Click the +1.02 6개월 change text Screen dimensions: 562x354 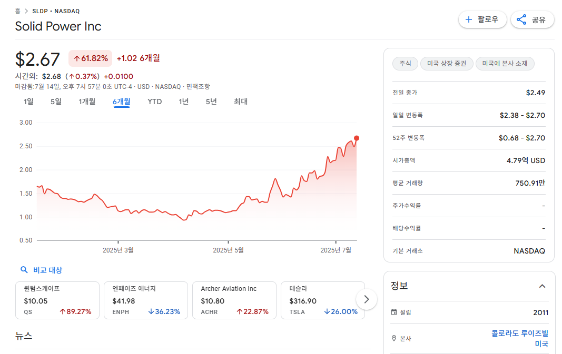[x=139, y=58]
